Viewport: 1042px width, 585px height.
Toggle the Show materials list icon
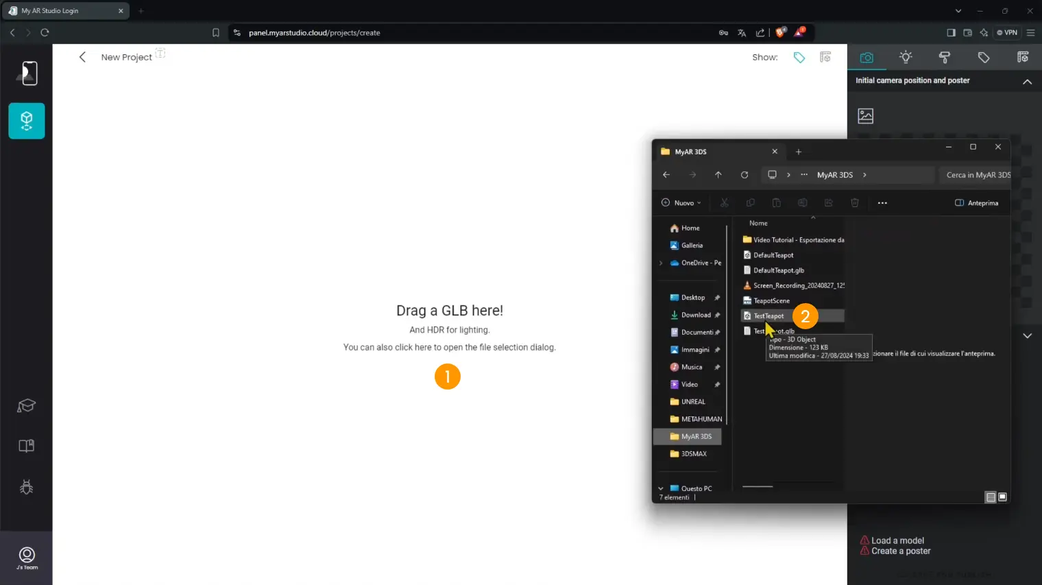pyautogui.click(x=825, y=57)
